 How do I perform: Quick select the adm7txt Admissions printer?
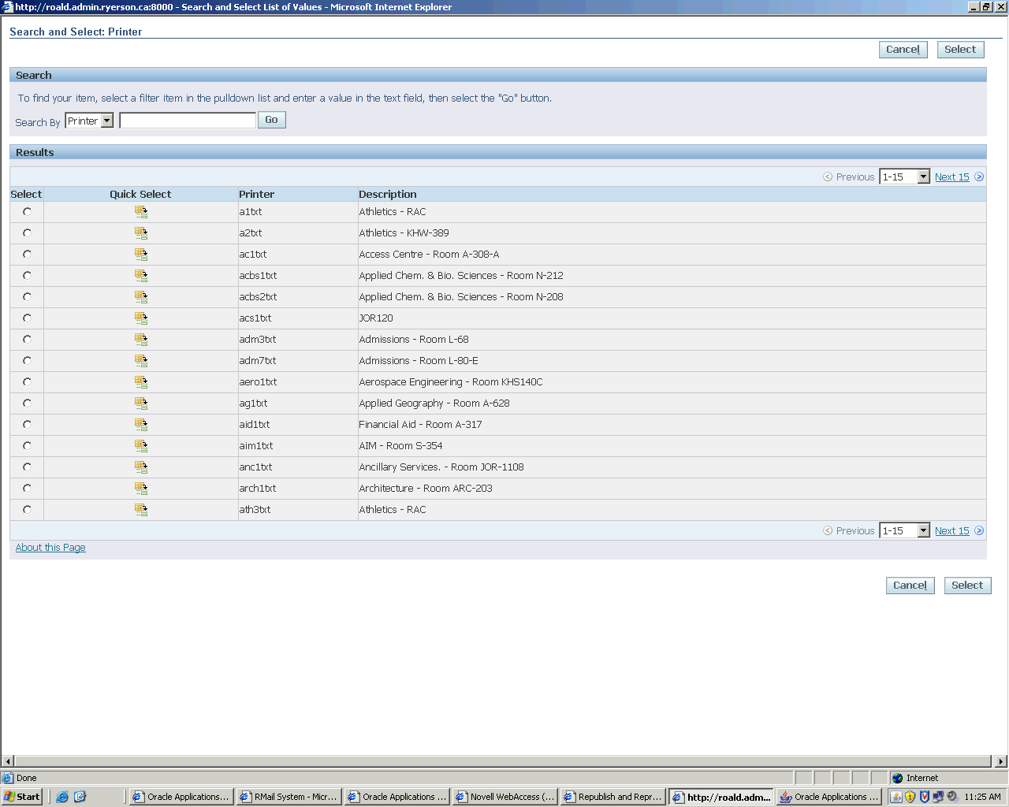(141, 361)
